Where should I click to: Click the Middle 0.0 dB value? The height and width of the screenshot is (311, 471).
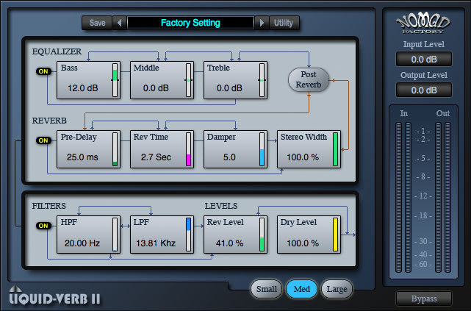point(156,88)
